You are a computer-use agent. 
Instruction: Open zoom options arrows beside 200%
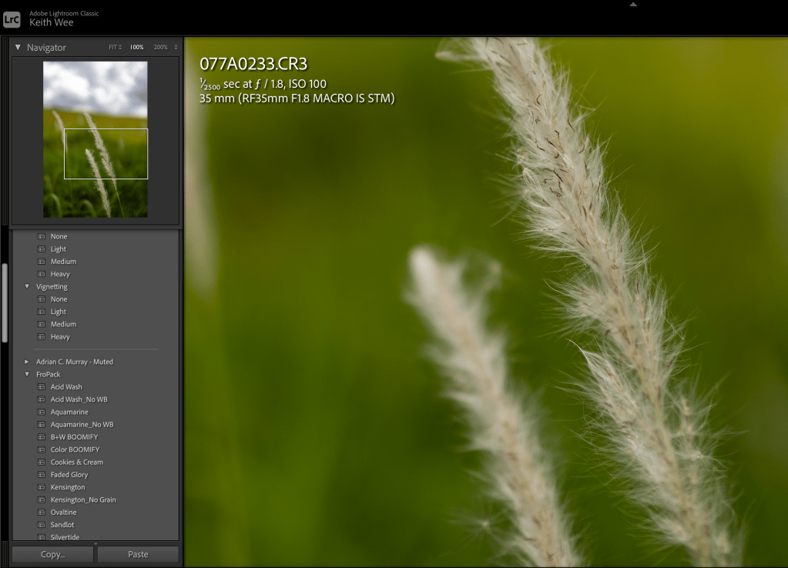pos(176,48)
